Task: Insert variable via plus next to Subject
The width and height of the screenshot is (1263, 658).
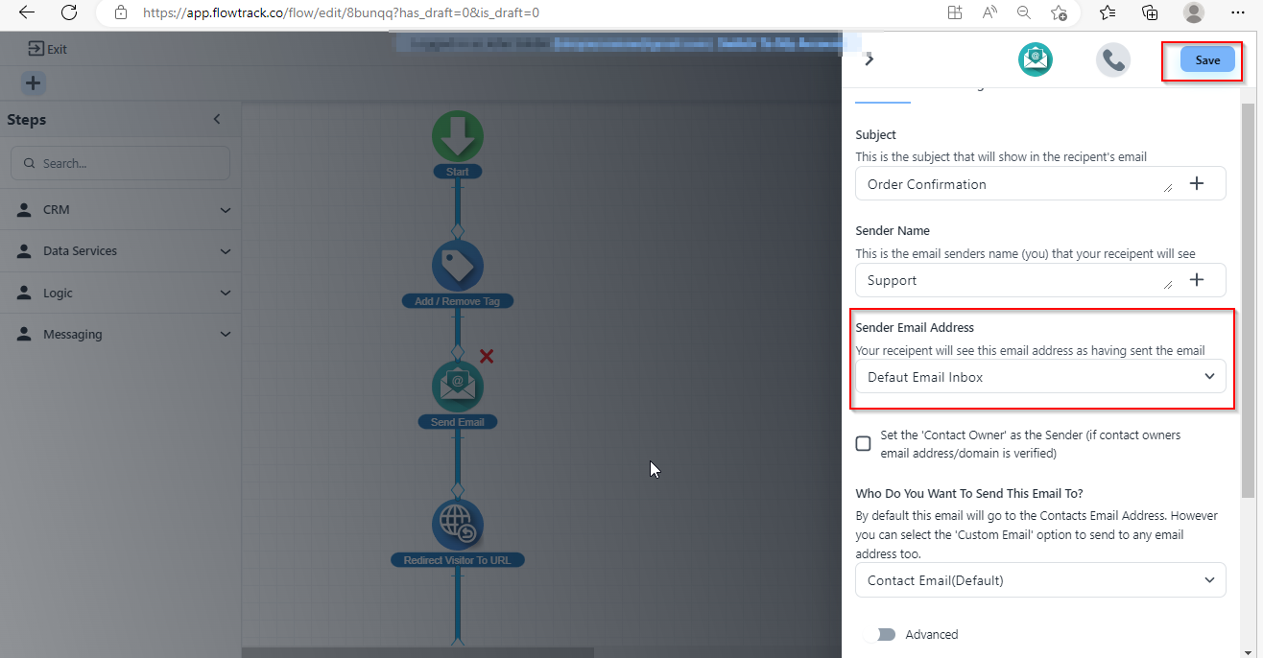Action: click(1197, 183)
